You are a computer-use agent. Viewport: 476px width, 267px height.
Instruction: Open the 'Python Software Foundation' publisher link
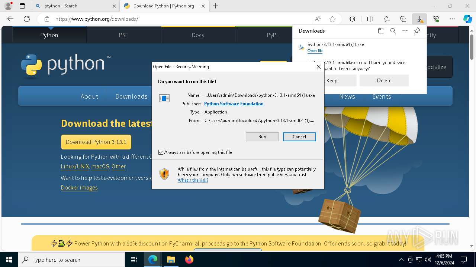click(234, 104)
